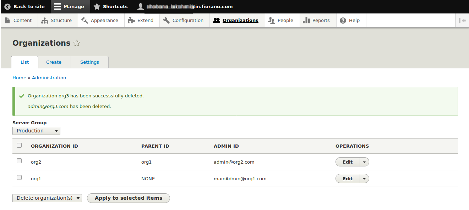Open the Server Group Production dropdown

pos(36,131)
